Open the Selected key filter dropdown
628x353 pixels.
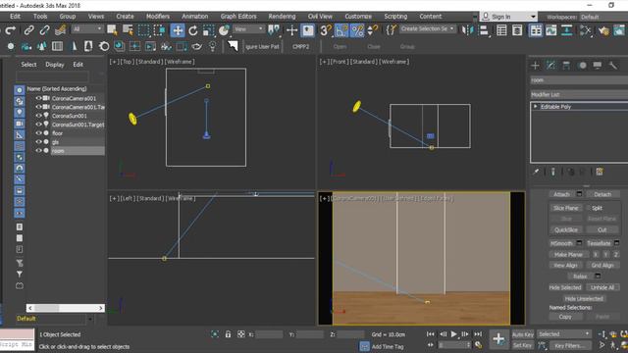pyautogui.click(x=564, y=333)
